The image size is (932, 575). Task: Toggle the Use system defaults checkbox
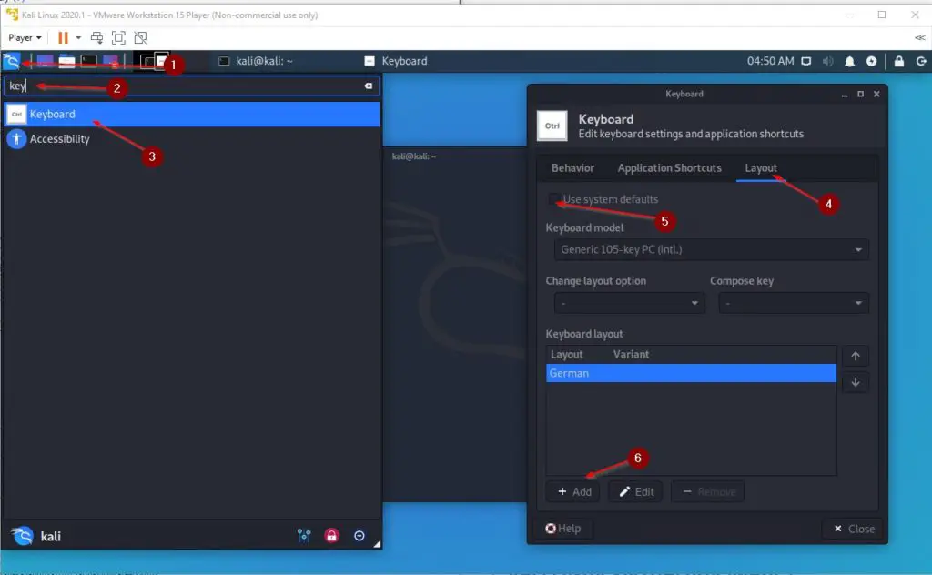554,199
